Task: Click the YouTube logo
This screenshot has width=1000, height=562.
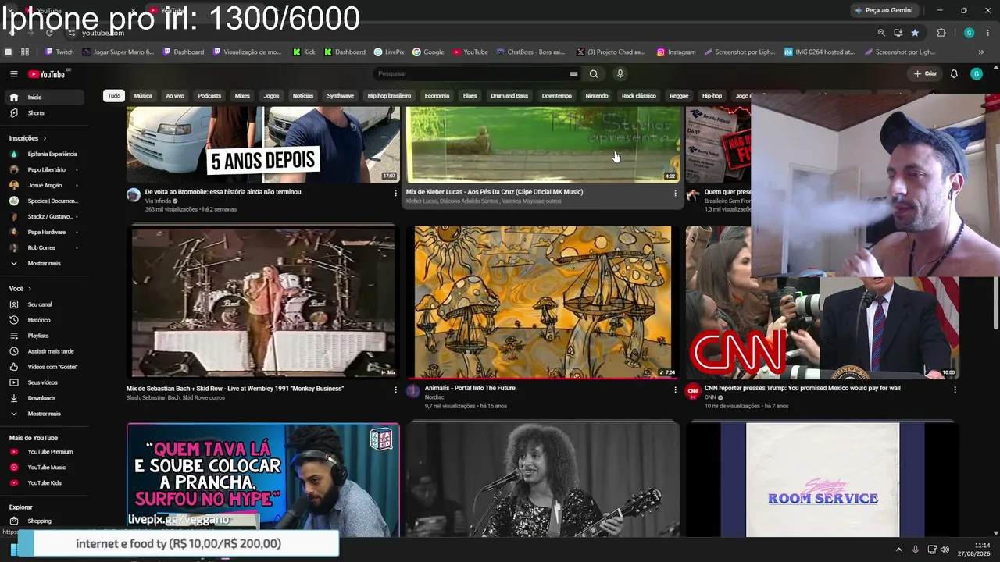Action: click(47, 74)
